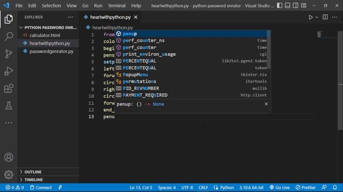The height and width of the screenshot is (192, 343).
Task: Open Run and Debug view icon
Action: [x=9, y=71]
